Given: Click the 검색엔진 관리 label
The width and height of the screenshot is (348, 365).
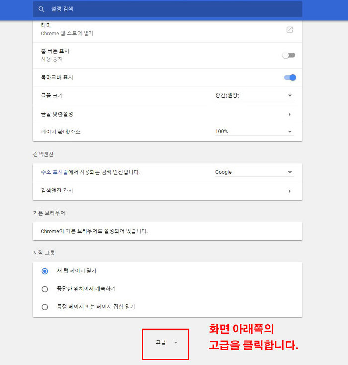Looking at the screenshot, I should pyautogui.click(x=57, y=191).
